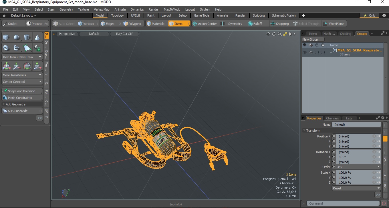Enable Sculpt mode button

pos(13,24)
